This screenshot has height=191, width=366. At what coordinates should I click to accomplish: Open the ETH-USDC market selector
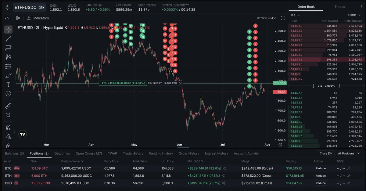(29, 7)
